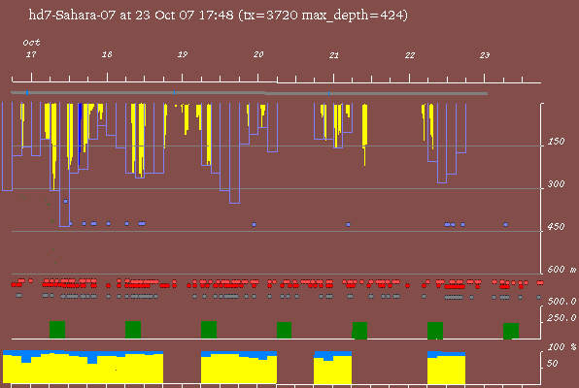Click the green bar below Oct 22
Viewport: 579px width, 388px height.
(x=435, y=331)
